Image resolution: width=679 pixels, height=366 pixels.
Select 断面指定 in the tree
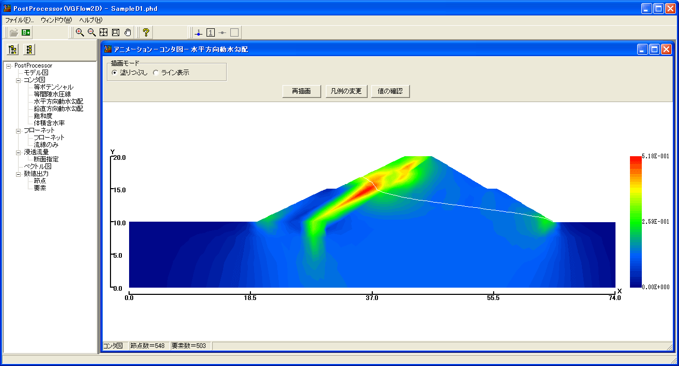tap(46, 159)
